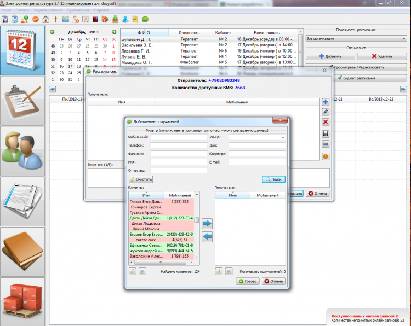This screenshot has height=326, width=411.
Task: Click the left arrow to remove recipient
Action: click(x=207, y=236)
